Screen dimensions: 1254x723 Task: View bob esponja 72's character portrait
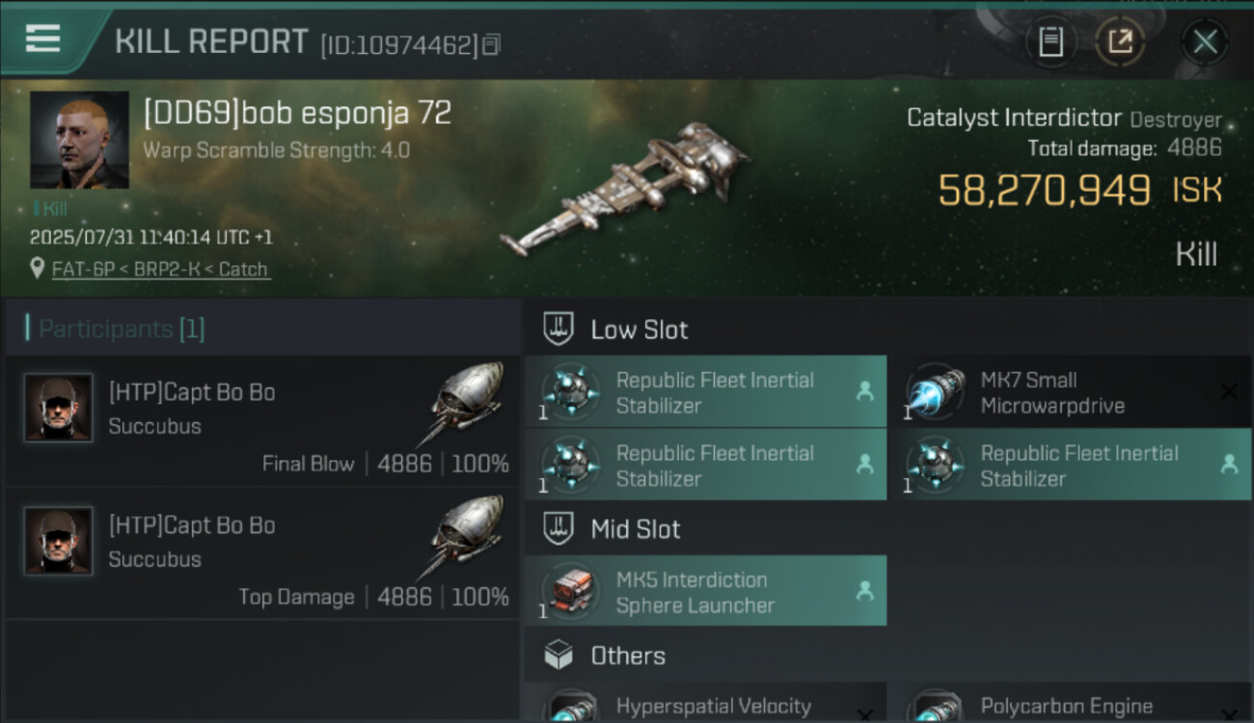(x=79, y=140)
